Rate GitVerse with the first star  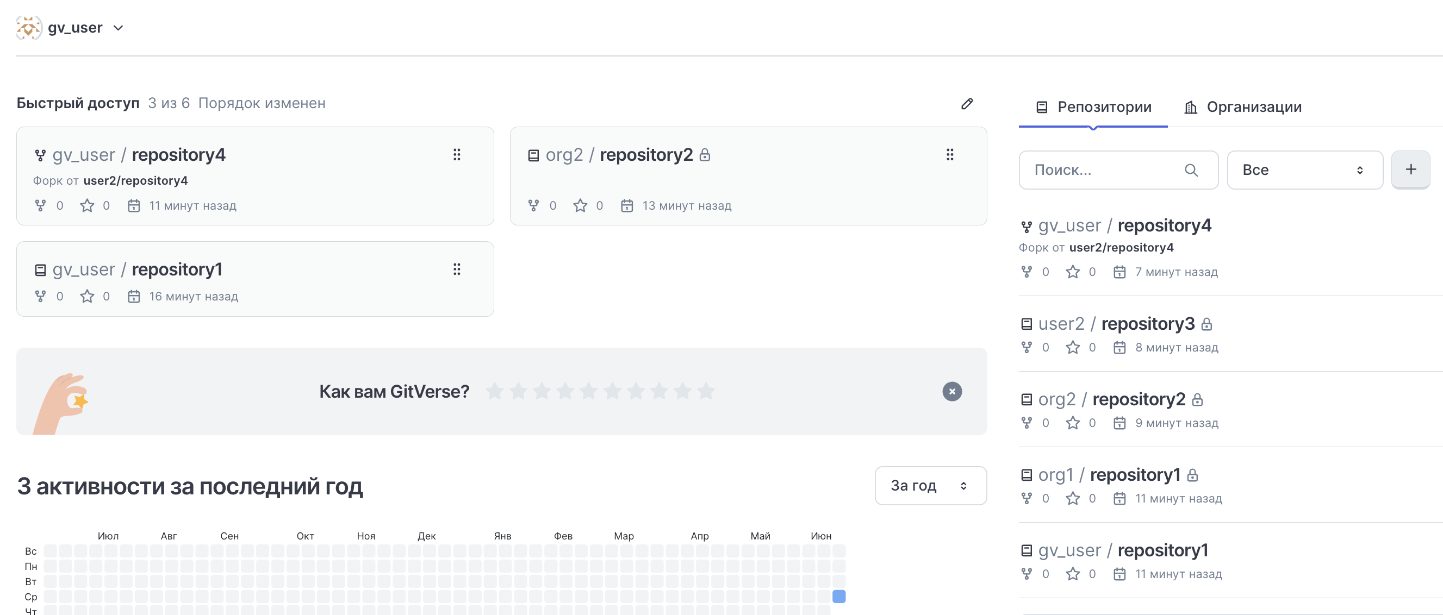494,391
